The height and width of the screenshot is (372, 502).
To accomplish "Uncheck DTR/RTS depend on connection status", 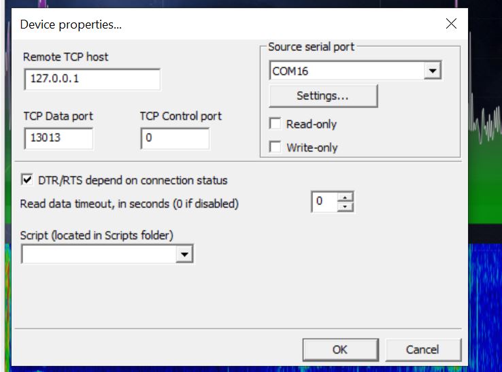I will (27, 180).
